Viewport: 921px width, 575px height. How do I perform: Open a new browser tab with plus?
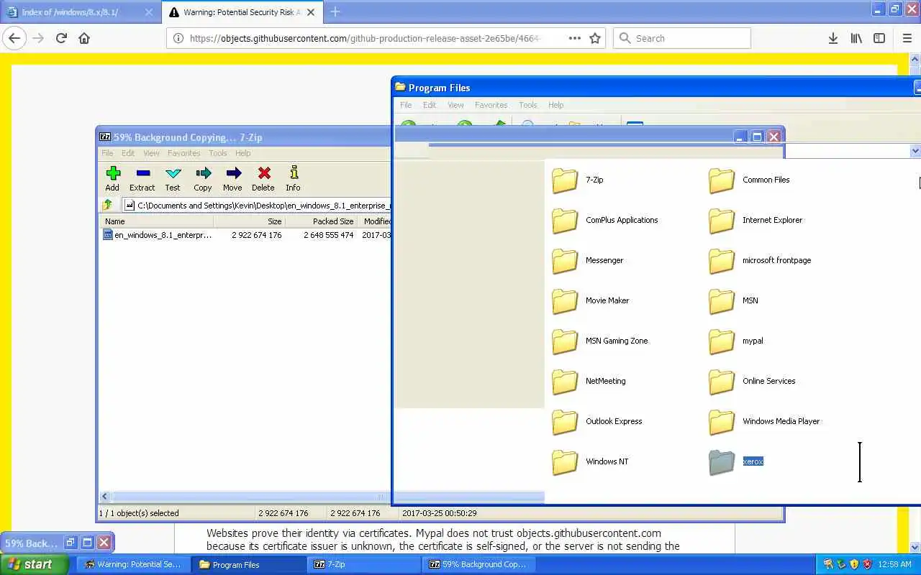coord(335,12)
